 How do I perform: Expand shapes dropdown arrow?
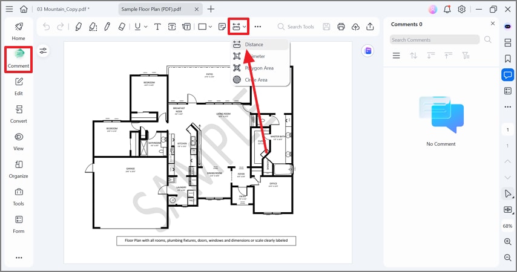pyautogui.click(x=210, y=27)
